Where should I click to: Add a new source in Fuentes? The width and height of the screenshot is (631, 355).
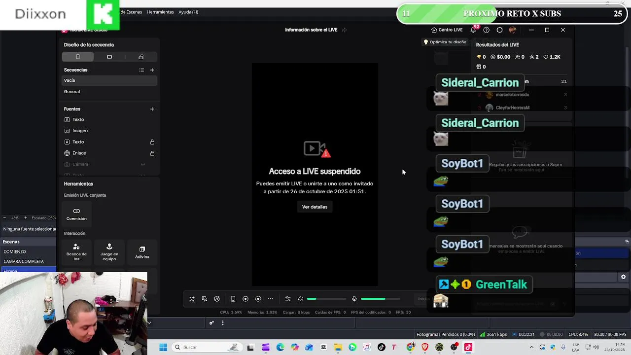(152, 109)
